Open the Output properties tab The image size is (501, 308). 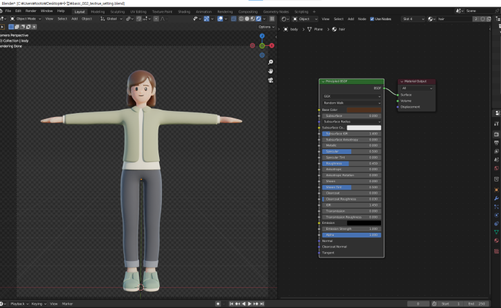[496, 143]
